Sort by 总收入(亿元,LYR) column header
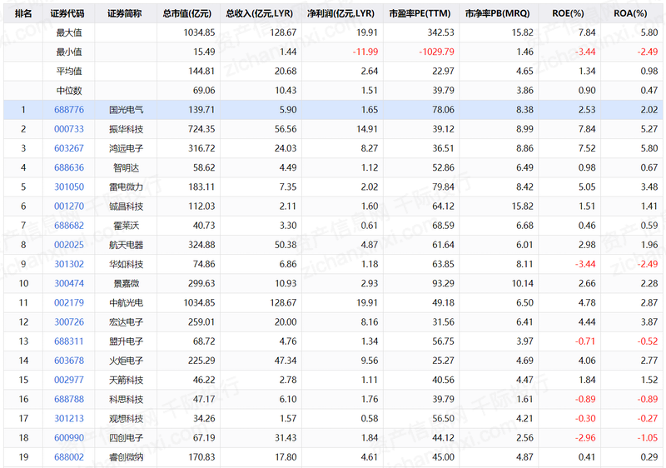The height and width of the screenshot is (468, 666). tap(259, 13)
